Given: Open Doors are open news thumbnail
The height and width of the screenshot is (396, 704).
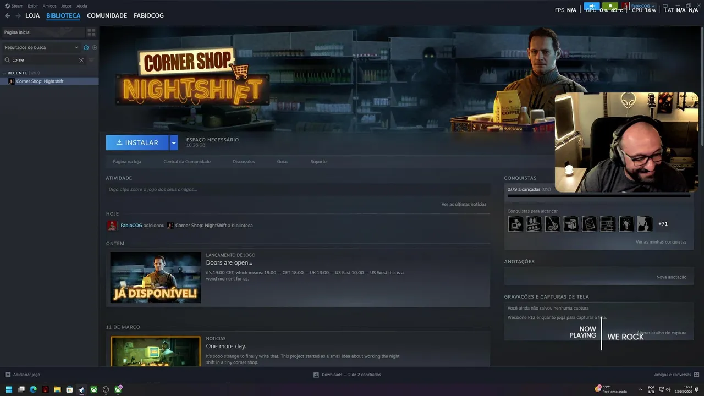Looking at the screenshot, I should click(x=156, y=278).
